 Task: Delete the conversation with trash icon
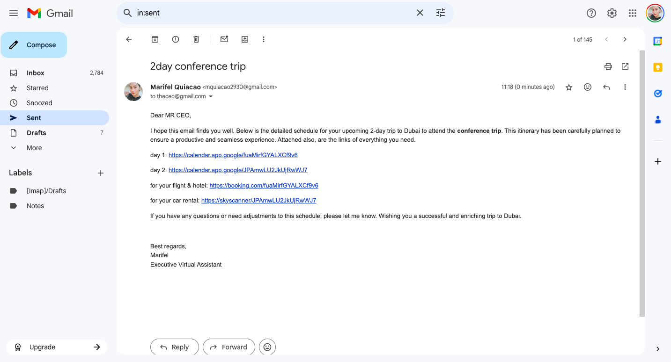pyautogui.click(x=196, y=39)
